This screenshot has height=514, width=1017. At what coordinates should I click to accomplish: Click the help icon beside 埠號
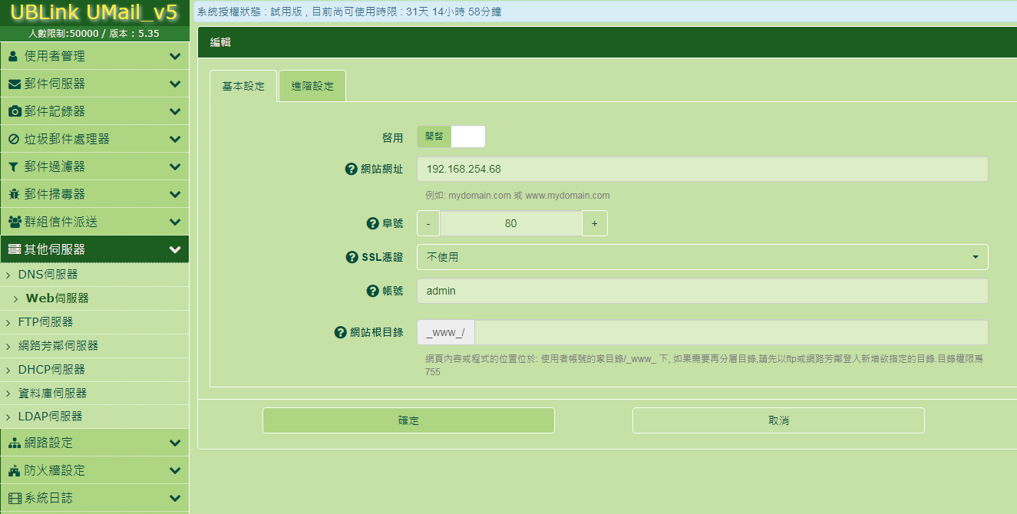[373, 223]
